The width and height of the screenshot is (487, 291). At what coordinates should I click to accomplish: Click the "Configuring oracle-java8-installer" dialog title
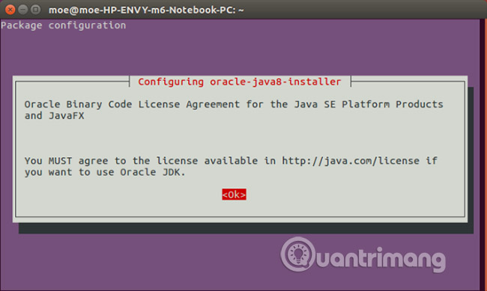240,82
